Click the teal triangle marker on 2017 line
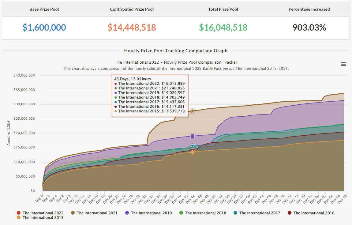Viewport: 352px width, 225px height. (193, 146)
